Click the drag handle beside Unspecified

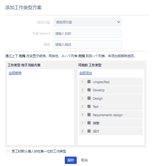coord(82,82)
